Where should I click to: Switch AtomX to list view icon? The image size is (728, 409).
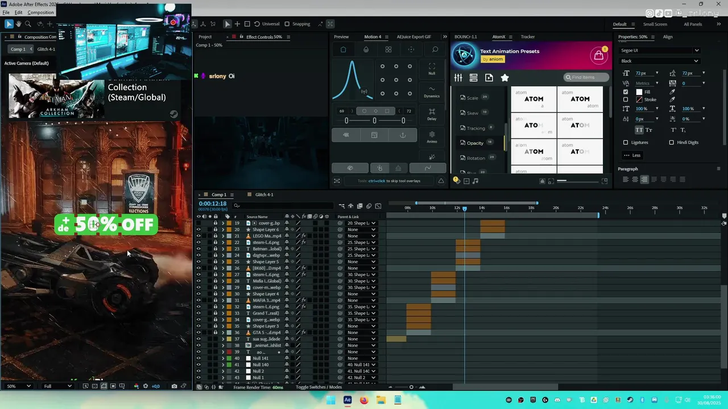(x=473, y=78)
